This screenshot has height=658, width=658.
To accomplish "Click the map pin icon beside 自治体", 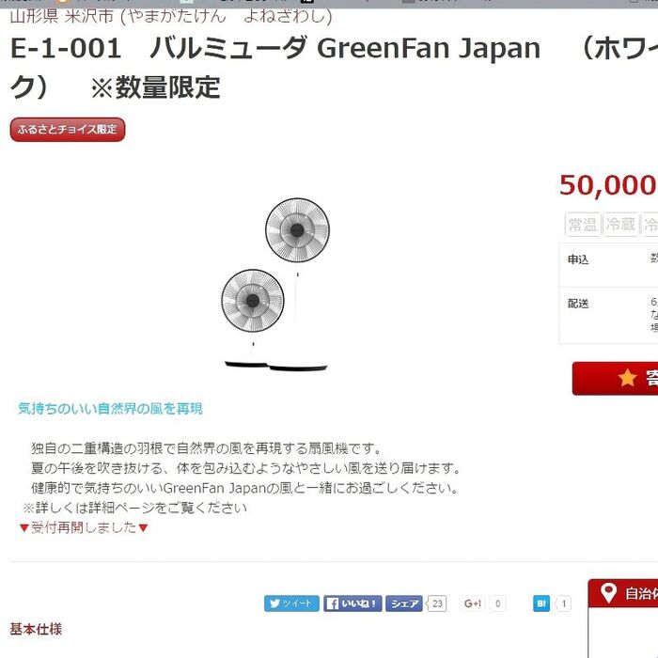I will click(x=608, y=593).
